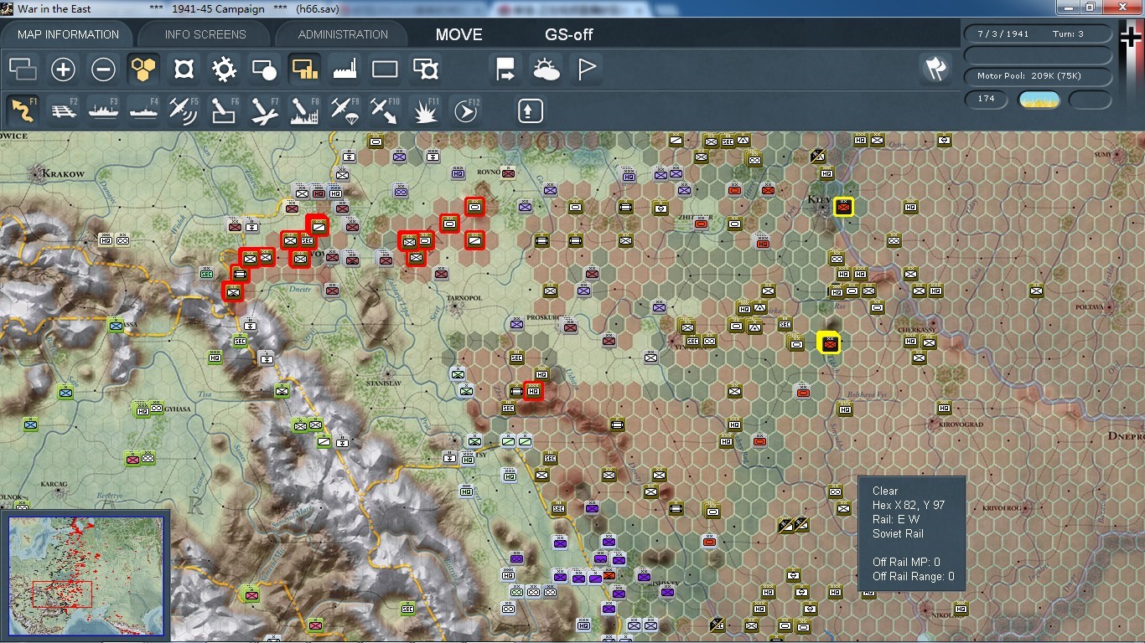Toggle the GS-off indicator
Image resolution: width=1145 pixels, height=643 pixels.
pos(569,34)
